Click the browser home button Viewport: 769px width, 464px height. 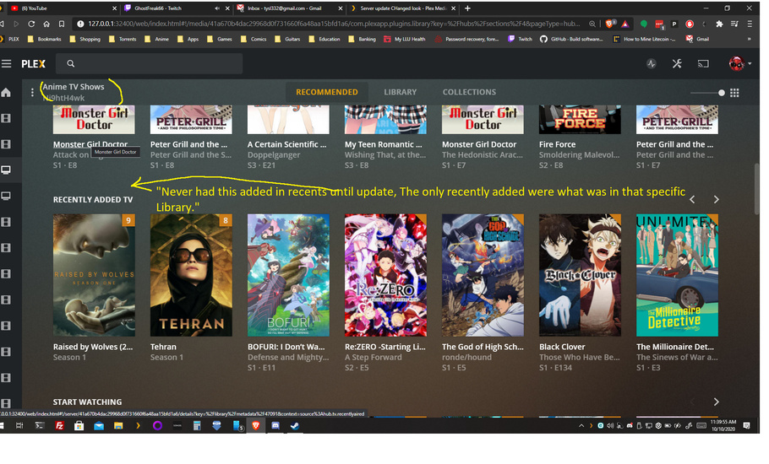(x=46, y=24)
